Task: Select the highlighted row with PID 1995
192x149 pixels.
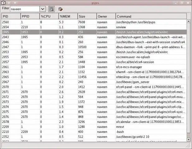Action: click(94, 32)
